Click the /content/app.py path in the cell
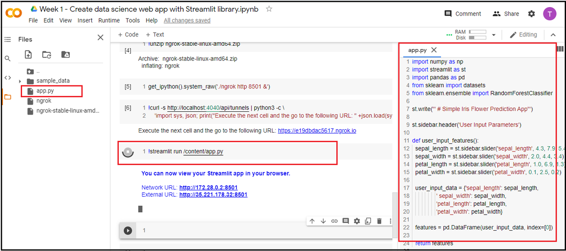 (203, 151)
